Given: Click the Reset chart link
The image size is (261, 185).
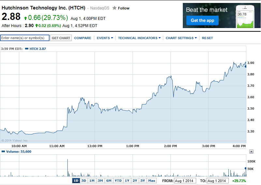Looking at the screenshot, I should click(x=208, y=38).
